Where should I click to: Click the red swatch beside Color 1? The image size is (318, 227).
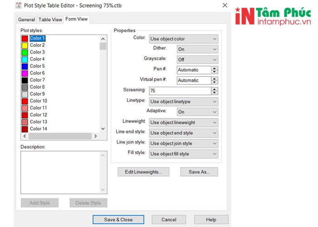25,39
